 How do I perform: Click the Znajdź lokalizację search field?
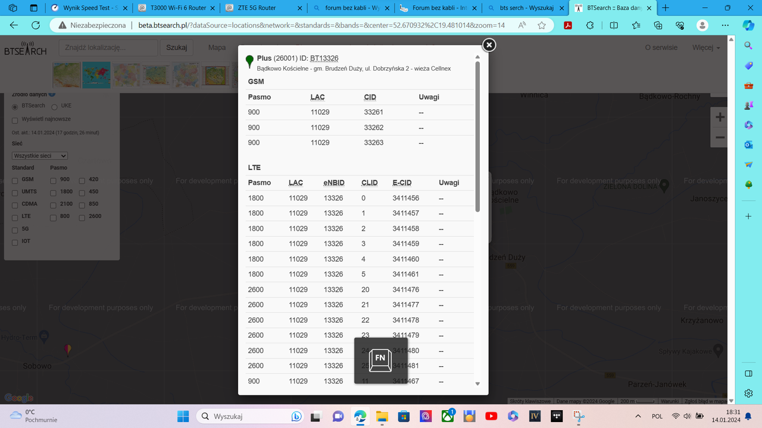pyautogui.click(x=108, y=48)
